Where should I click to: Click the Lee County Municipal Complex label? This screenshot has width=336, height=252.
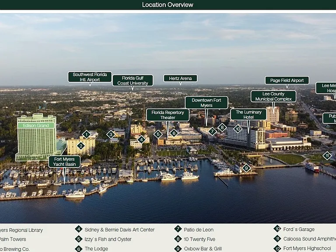(273, 96)
